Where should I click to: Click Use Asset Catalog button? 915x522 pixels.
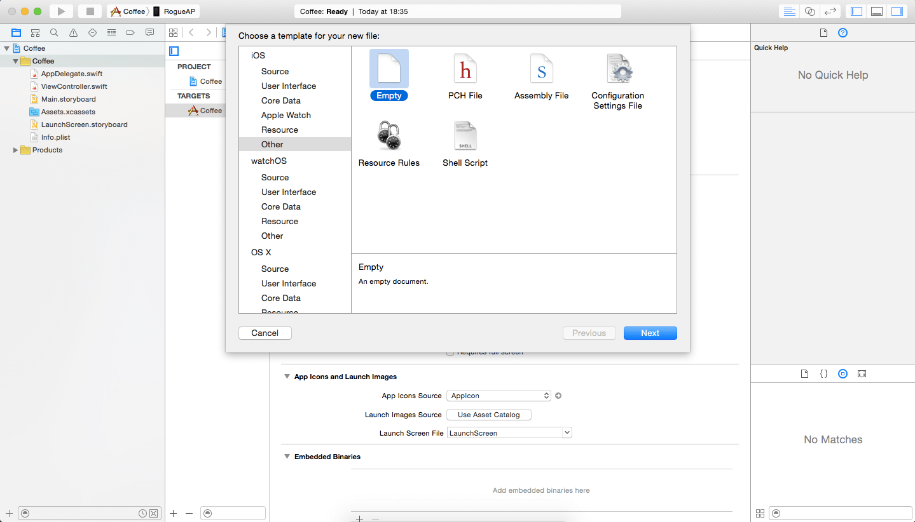489,415
